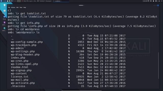Switch to kali@kali terminal taskbar entry

(61, 1)
